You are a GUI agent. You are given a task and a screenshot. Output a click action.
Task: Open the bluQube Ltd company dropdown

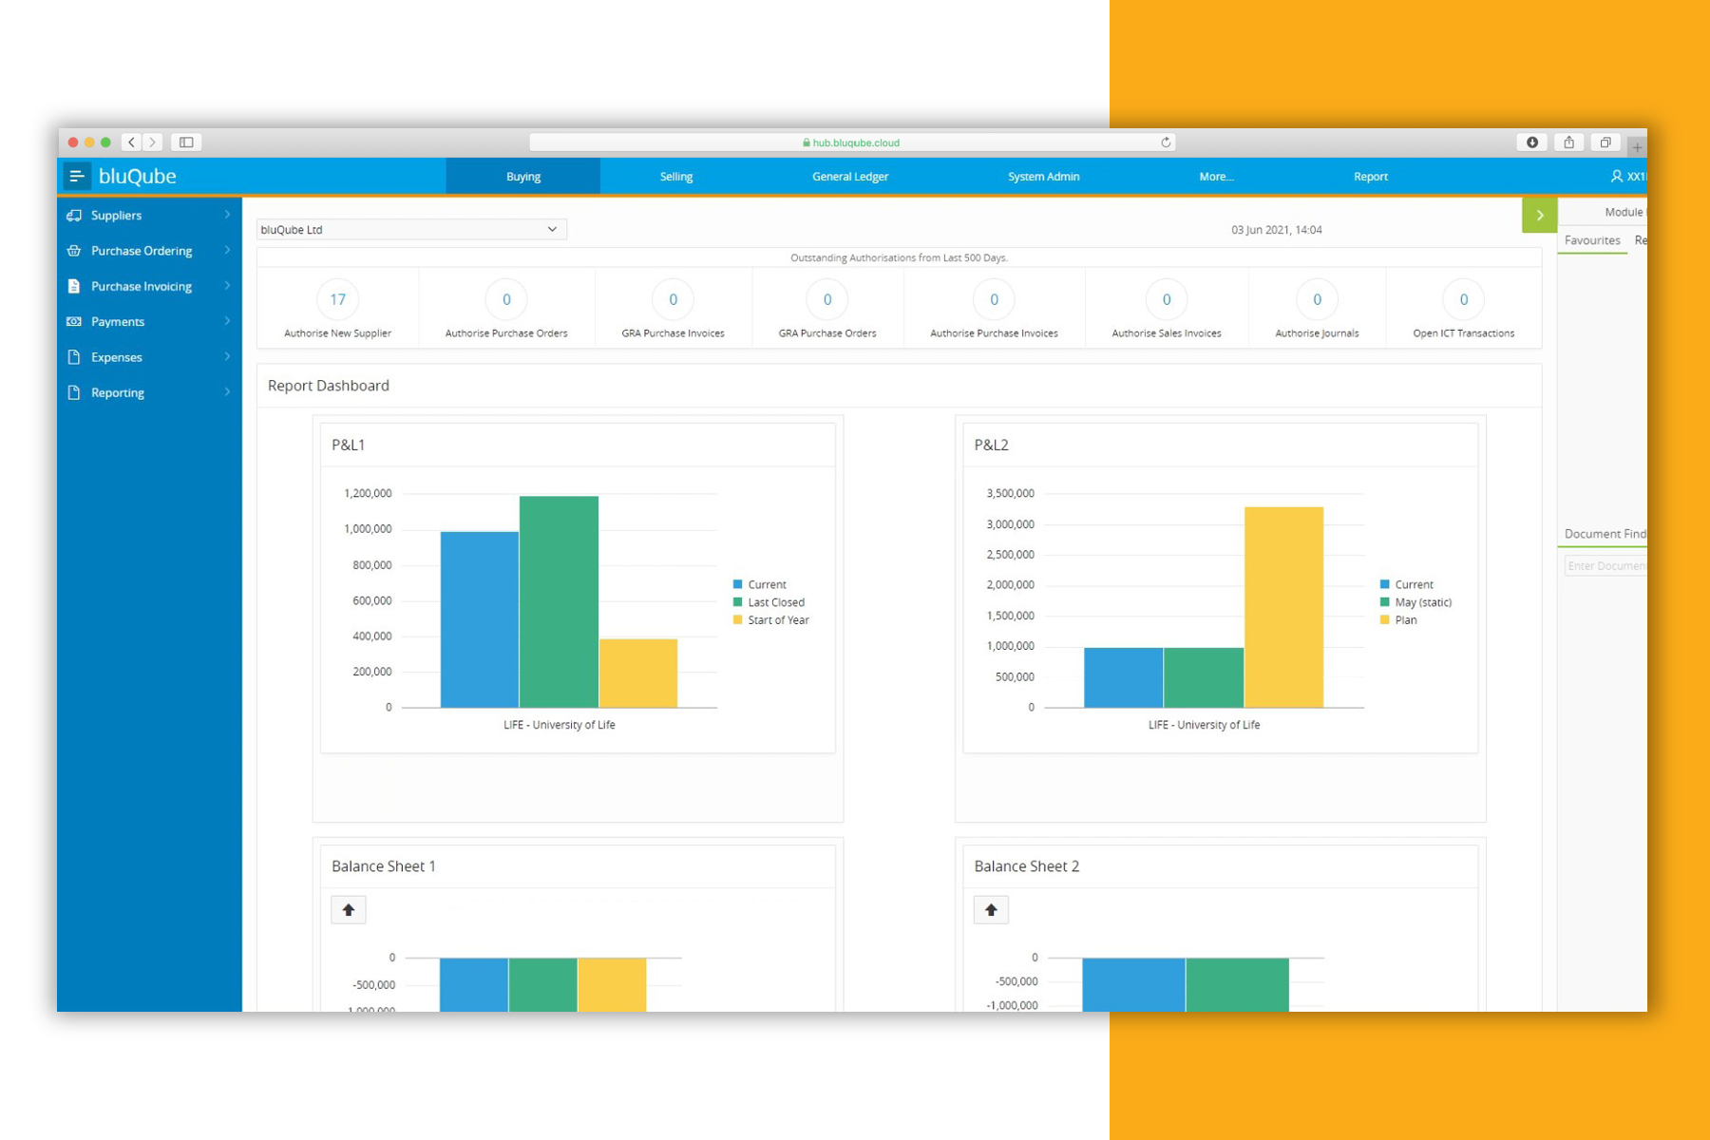[x=410, y=230]
